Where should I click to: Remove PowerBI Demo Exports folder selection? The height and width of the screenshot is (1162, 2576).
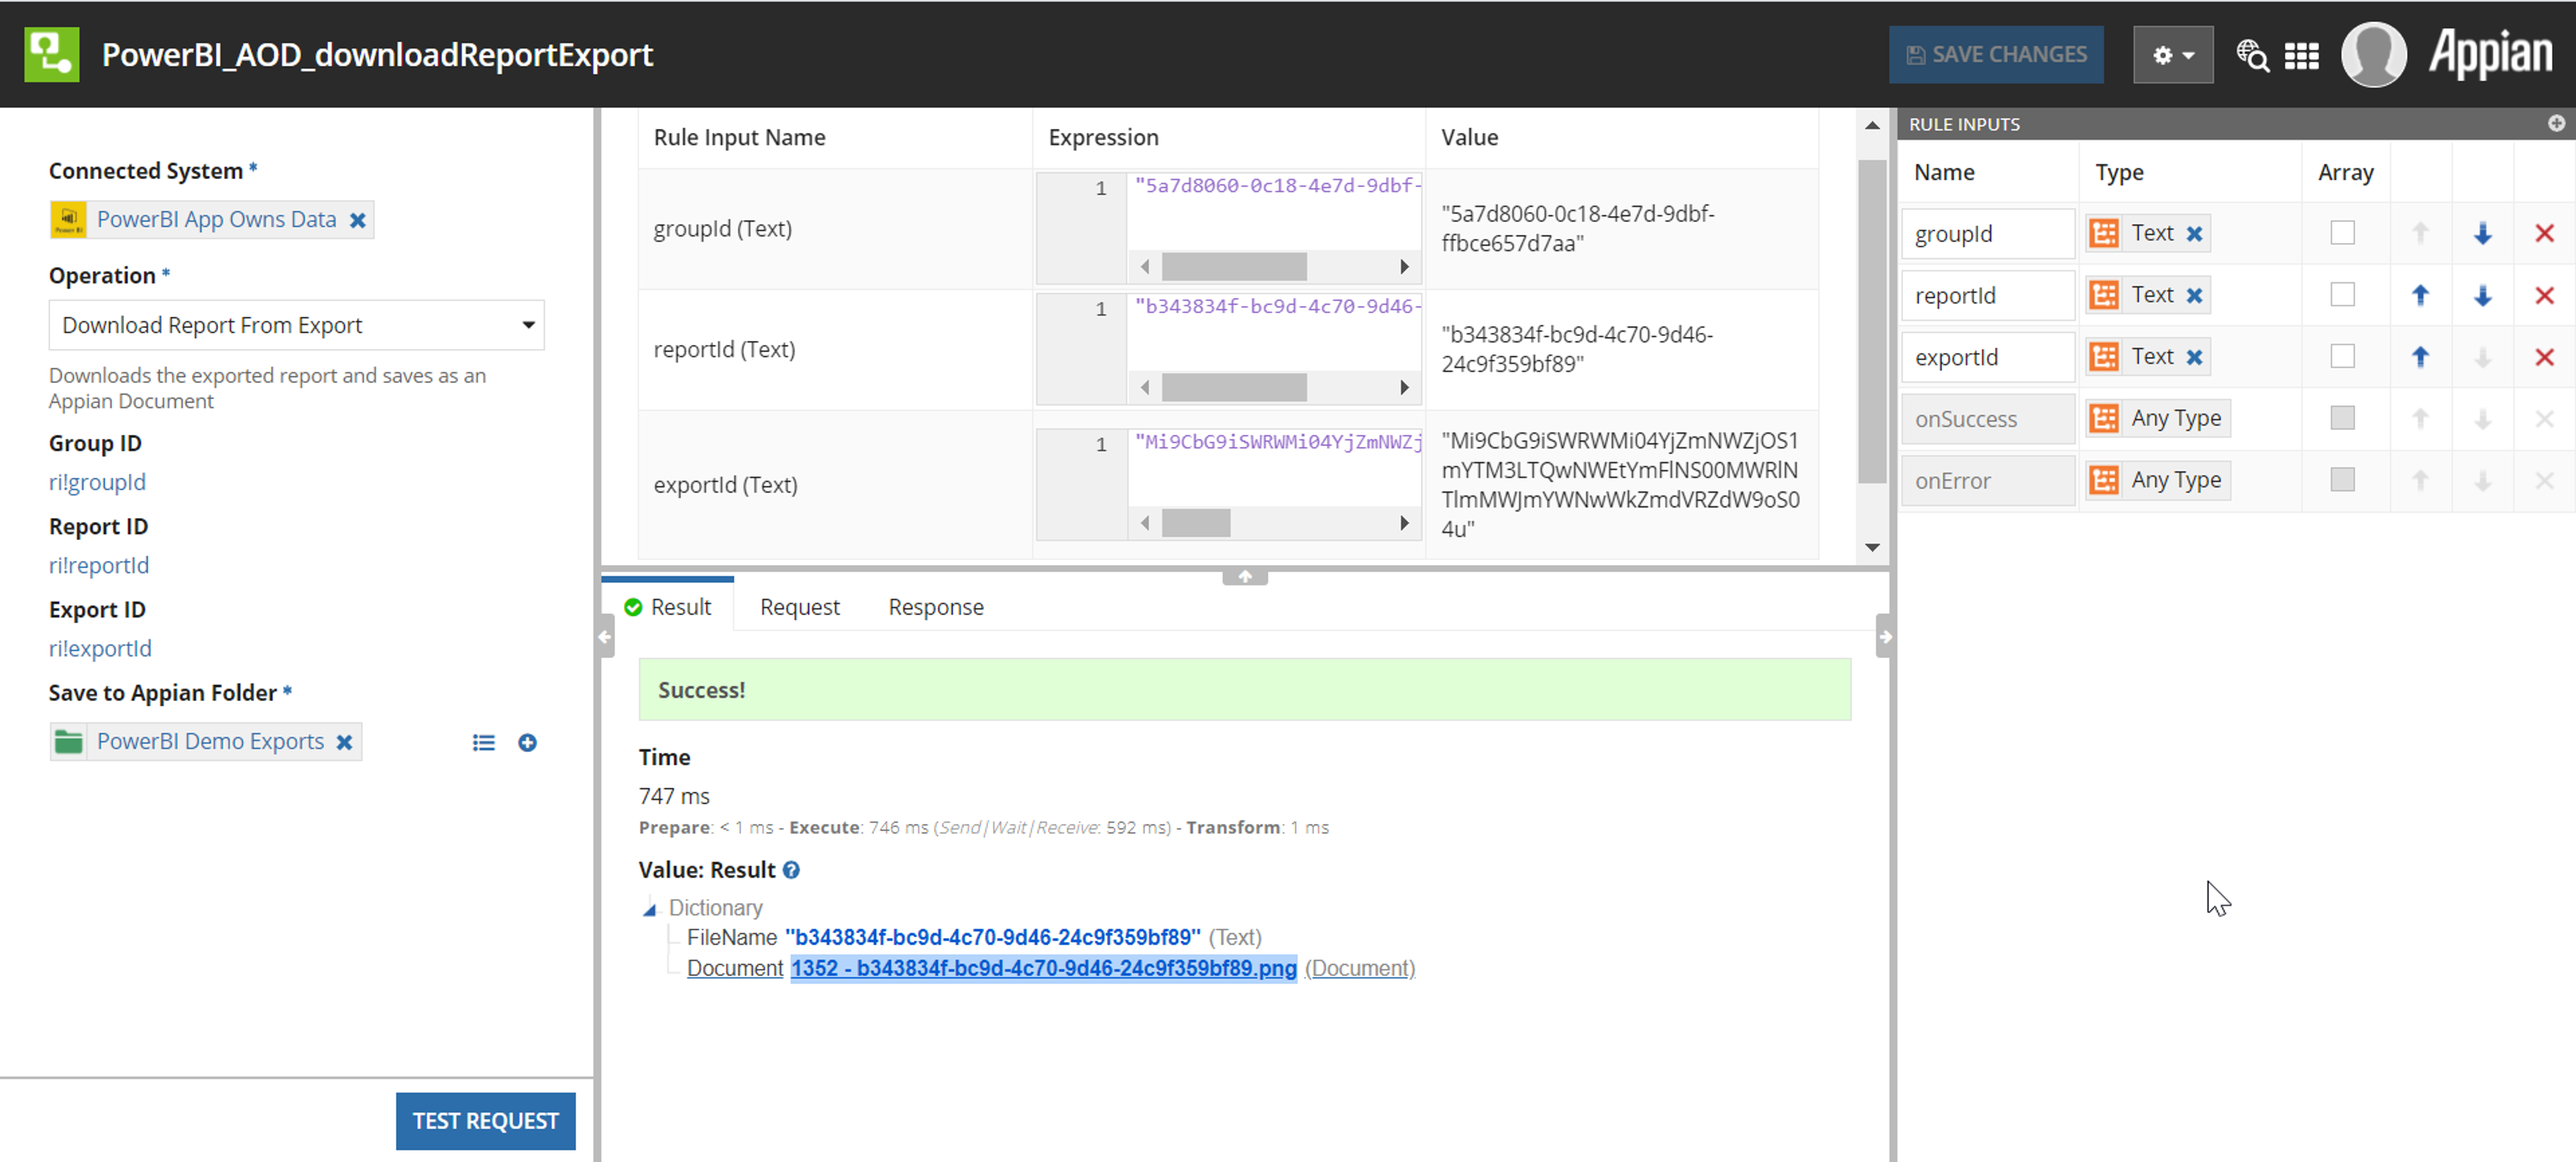point(344,742)
